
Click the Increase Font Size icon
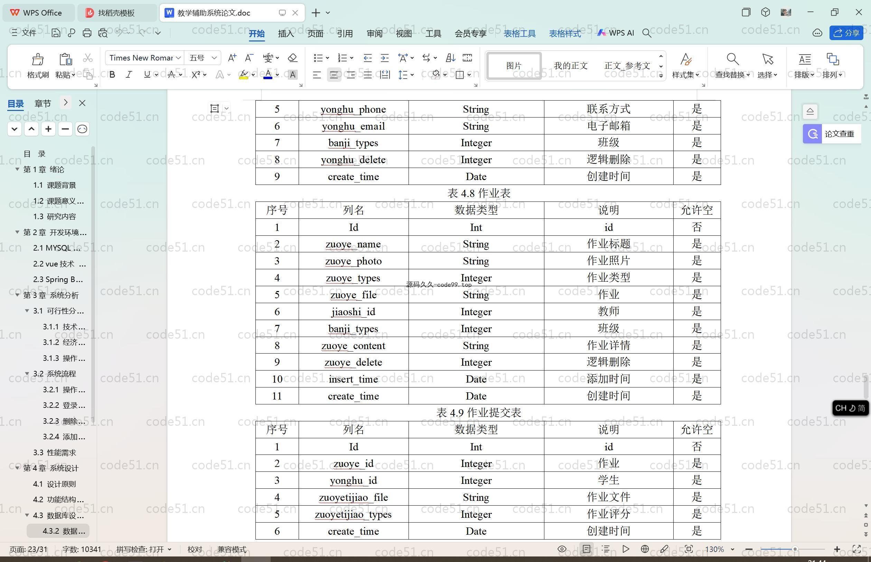[232, 58]
